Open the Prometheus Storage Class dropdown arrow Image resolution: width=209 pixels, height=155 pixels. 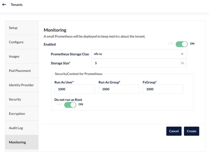tap(182, 54)
